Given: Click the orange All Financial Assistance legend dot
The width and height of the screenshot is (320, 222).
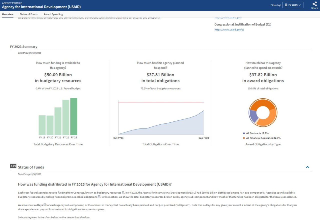Looking at the screenshot, I should 244,138.
